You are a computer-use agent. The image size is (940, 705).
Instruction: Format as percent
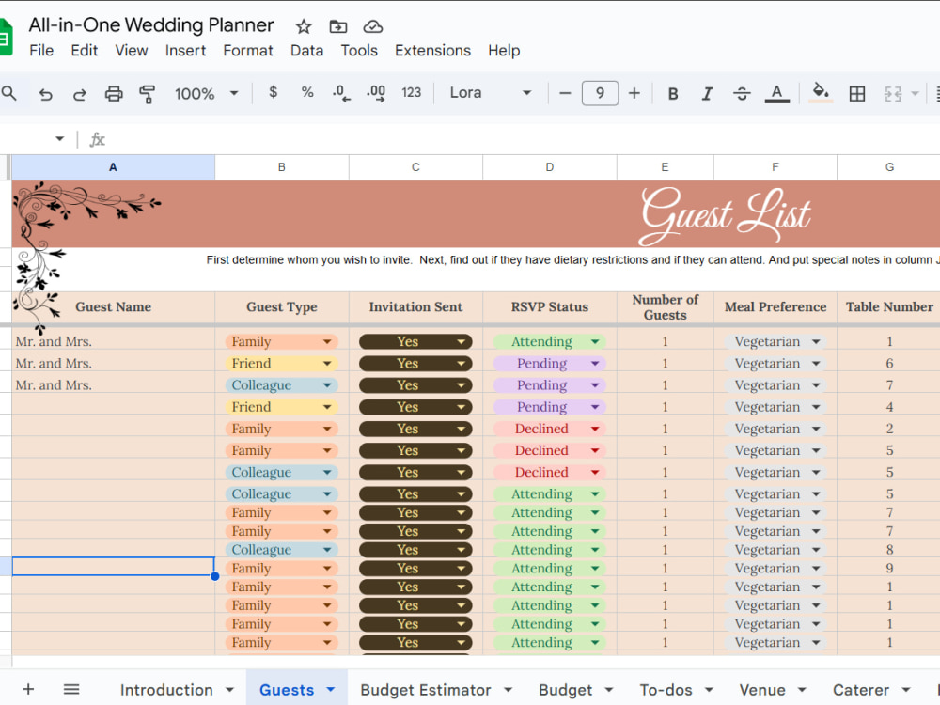[307, 92]
